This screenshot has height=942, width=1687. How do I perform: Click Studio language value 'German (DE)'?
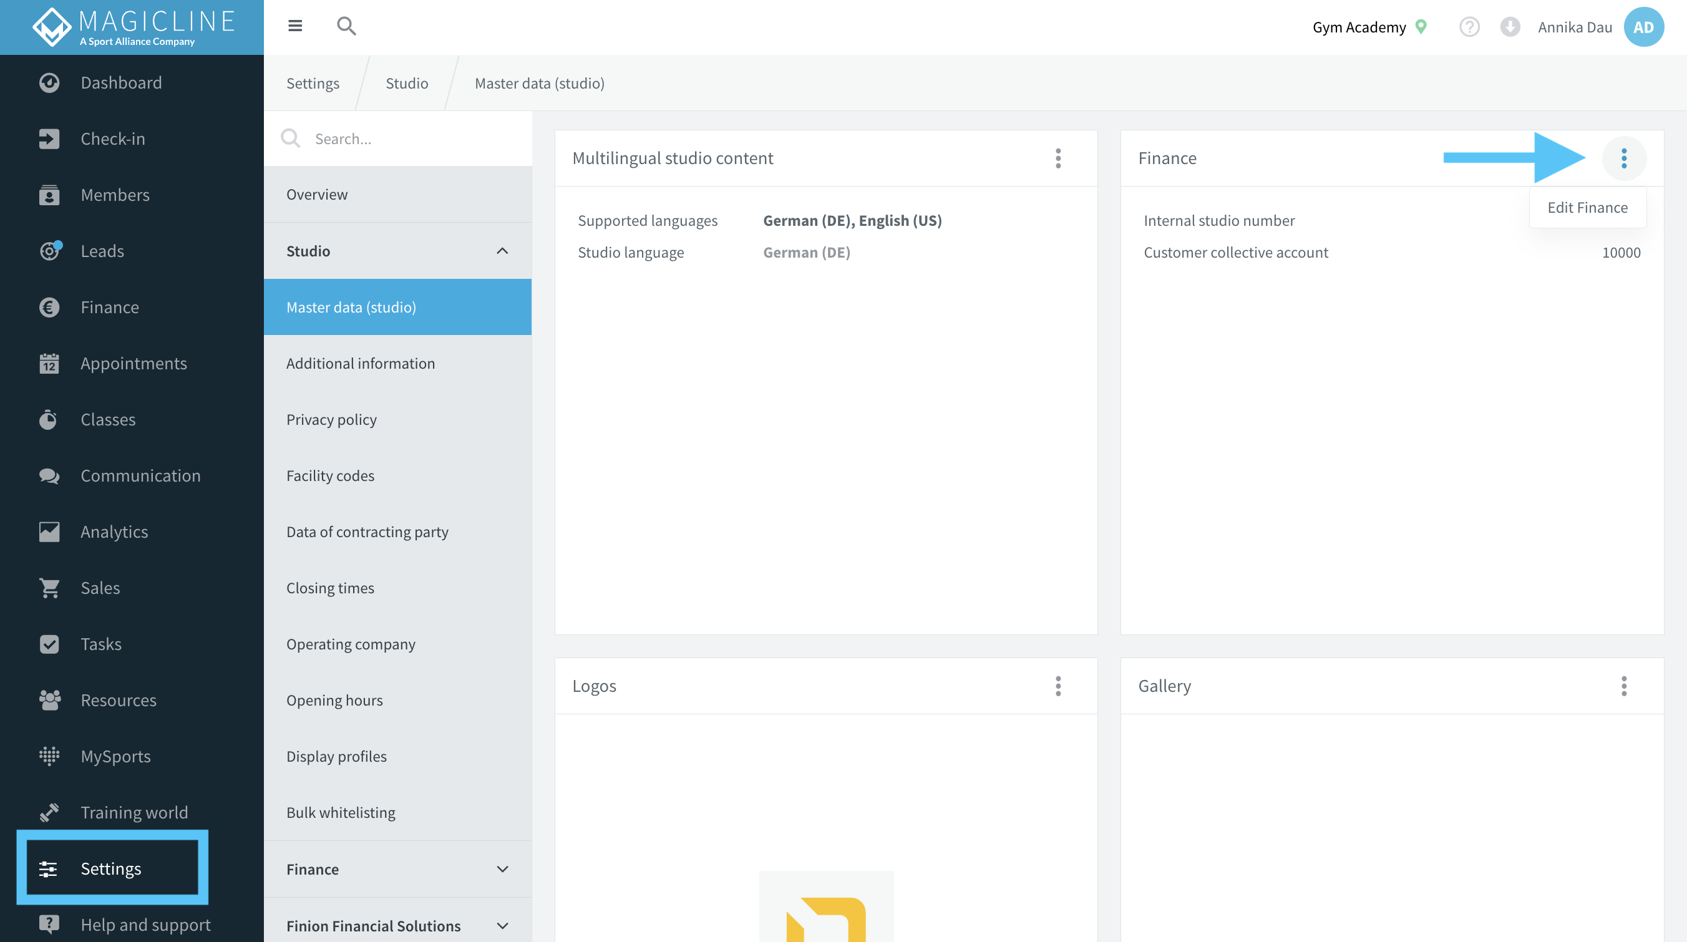tap(807, 253)
